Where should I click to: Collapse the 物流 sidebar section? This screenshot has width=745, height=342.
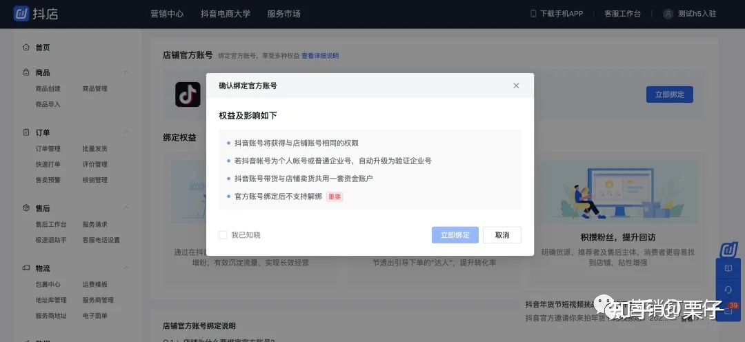(126, 268)
